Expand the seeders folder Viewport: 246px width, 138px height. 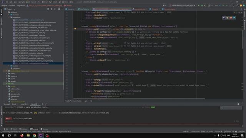pos(9,66)
